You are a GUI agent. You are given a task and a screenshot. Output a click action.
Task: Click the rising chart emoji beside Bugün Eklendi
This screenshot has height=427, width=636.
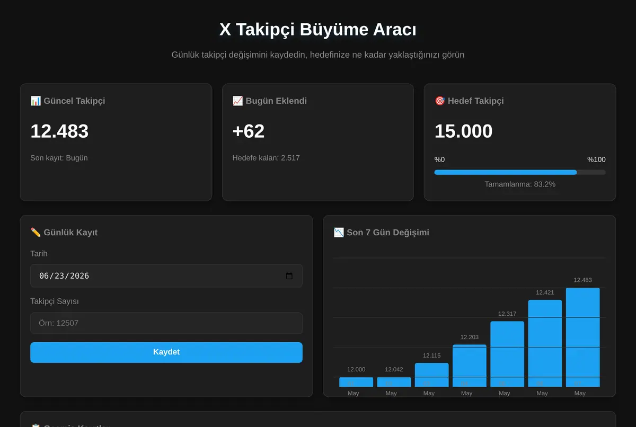(x=237, y=101)
